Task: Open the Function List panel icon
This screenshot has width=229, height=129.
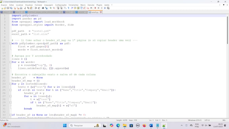Action: pos(85,8)
